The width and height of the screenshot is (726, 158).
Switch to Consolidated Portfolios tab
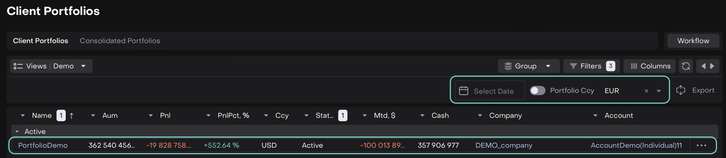coord(120,41)
